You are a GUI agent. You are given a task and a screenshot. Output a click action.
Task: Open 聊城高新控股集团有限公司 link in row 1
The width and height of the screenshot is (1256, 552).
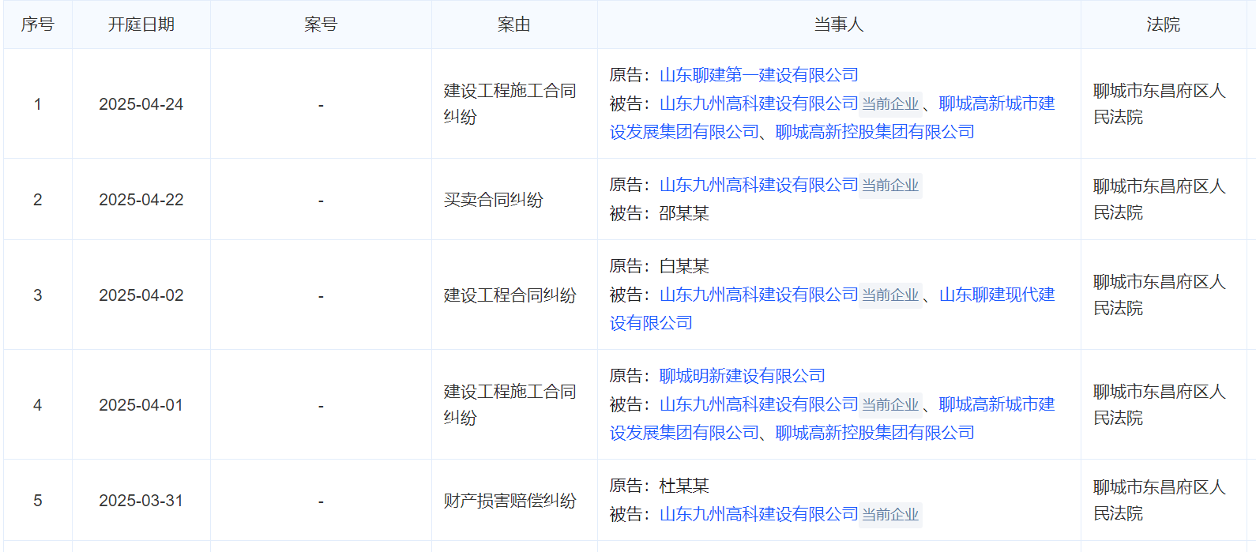pyautogui.click(x=874, y=132)
